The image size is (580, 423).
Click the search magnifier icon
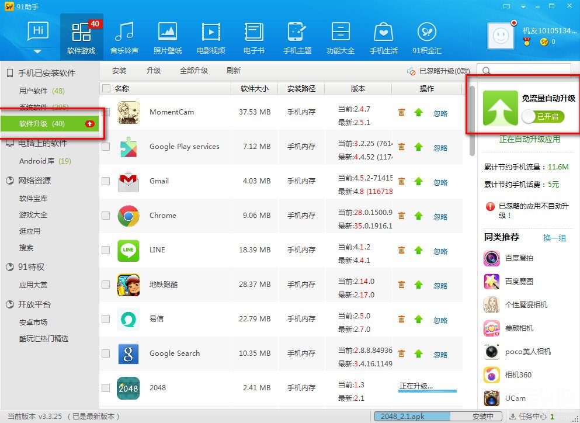487,71
